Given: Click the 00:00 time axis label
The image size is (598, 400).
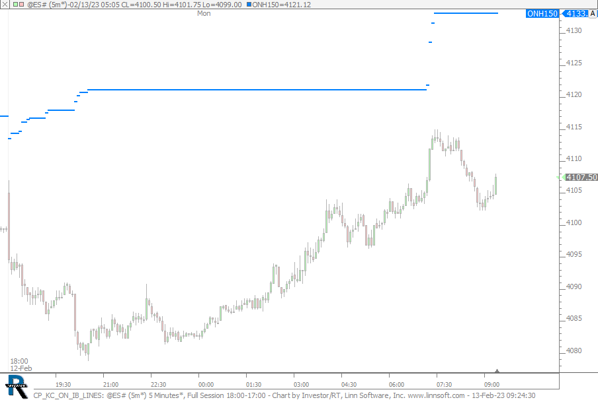Looking at the screenshot, I should point(206,384).
